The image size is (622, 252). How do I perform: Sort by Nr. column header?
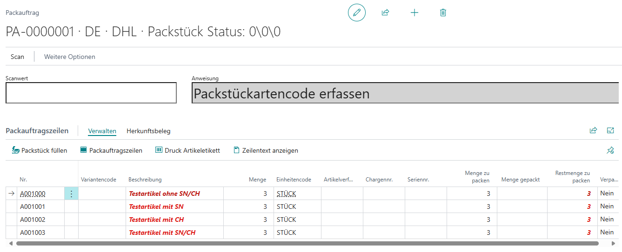coord(23,180)
